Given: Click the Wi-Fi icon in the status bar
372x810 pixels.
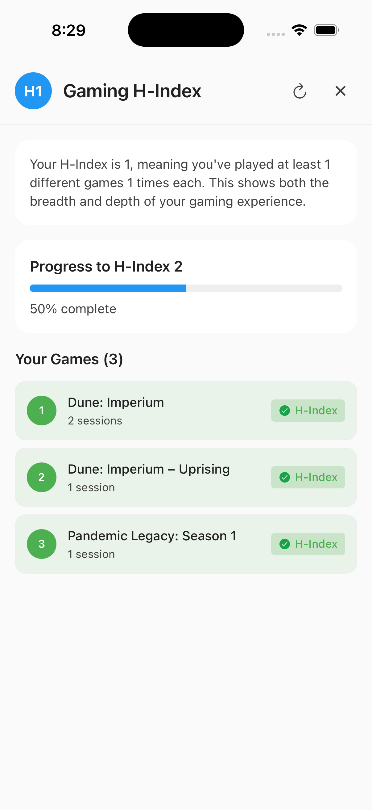Looking at the screenshot, I should [299, 29].
